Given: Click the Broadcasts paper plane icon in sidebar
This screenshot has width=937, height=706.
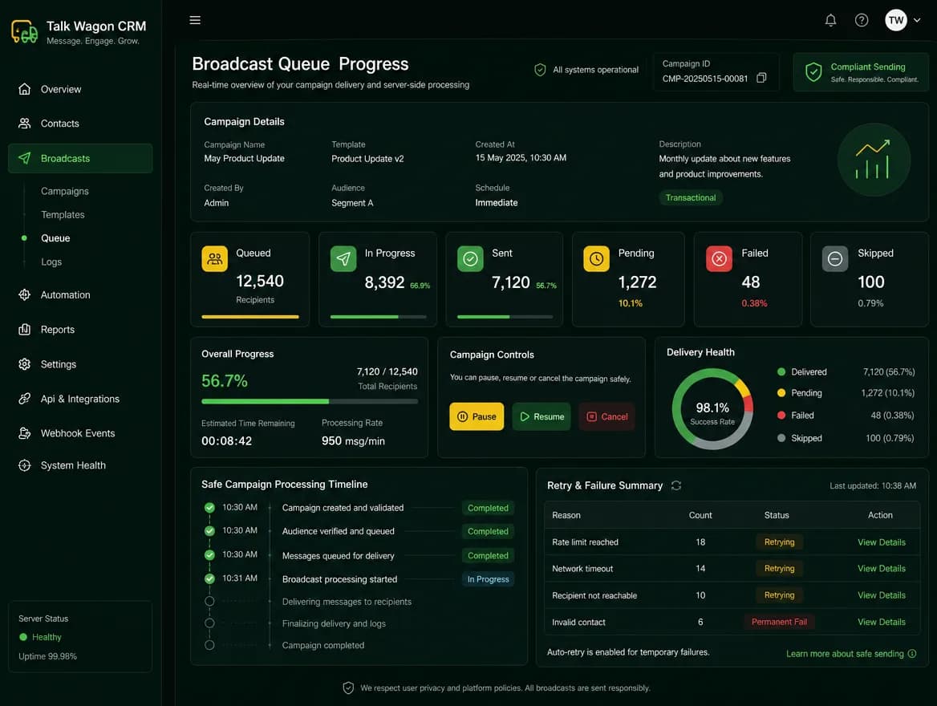Looking at the screenshot, I should (x=25, y=158).
